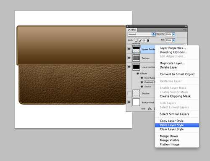Choose Convert to Smart Object

point(177,74)
